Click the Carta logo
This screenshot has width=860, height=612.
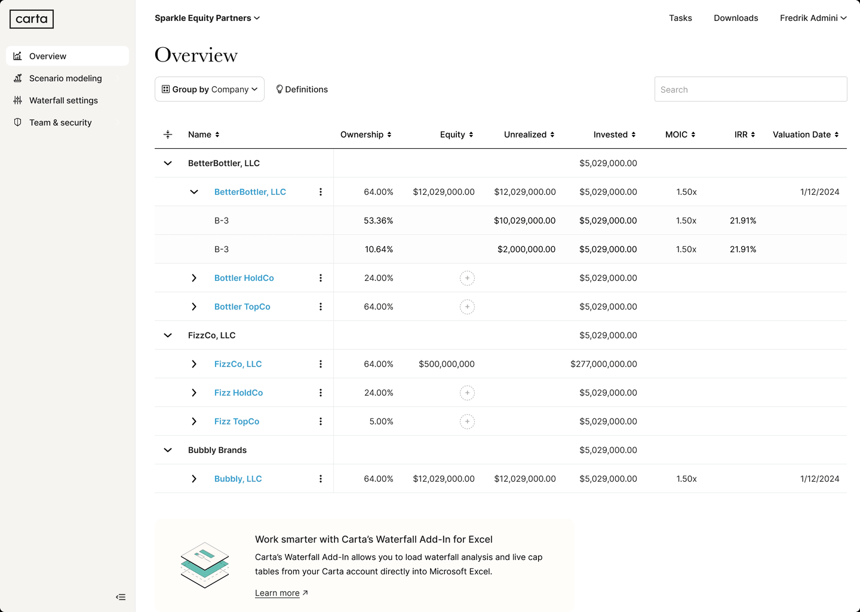coord(32,19)
